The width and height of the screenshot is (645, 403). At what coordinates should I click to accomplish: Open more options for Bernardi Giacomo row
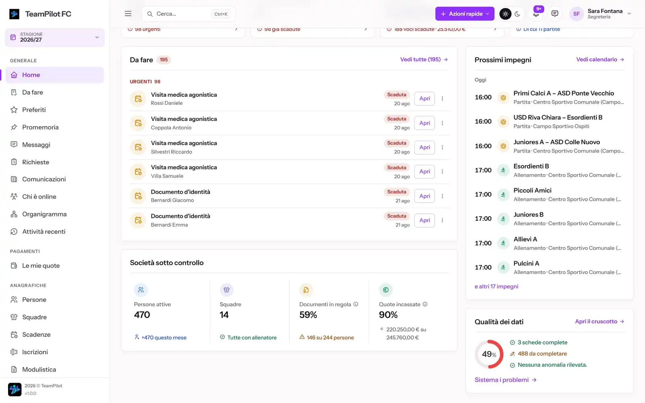442,196
